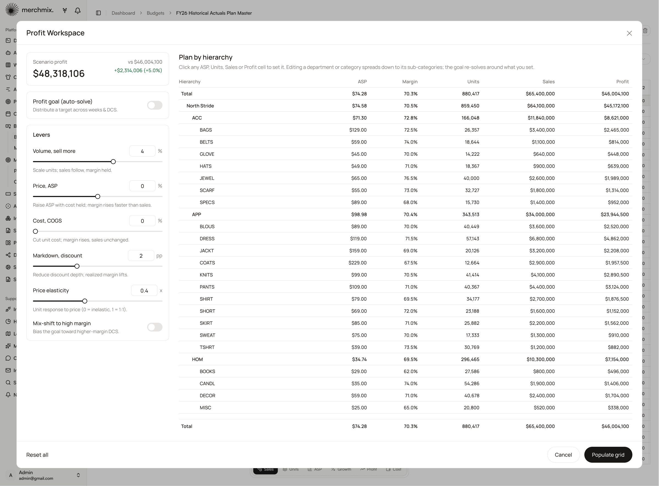Expand the Admin account switcher chevrons
Image resolution: width=659 pixels, height=486 pixels.
(x=78, y=475)
